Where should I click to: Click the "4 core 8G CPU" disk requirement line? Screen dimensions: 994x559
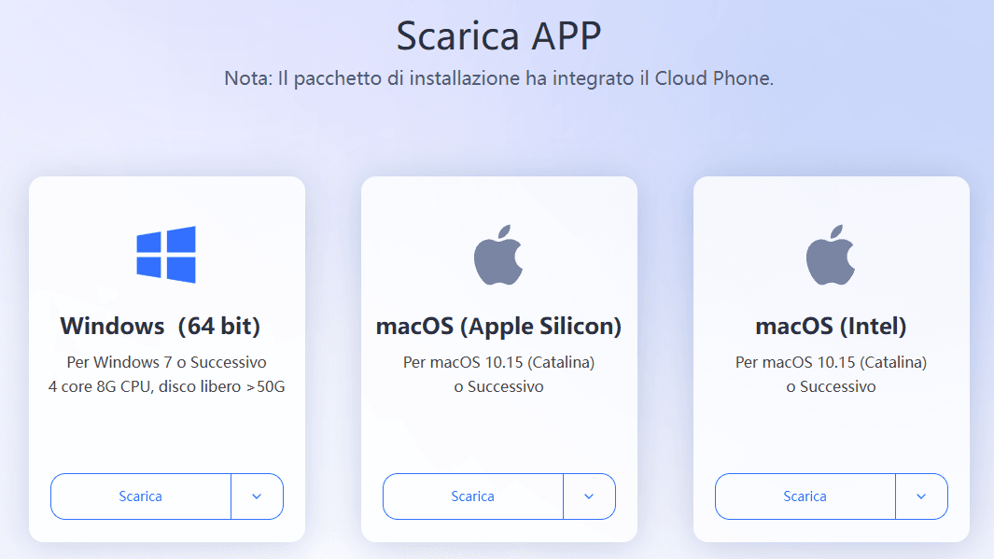point(166,386)
